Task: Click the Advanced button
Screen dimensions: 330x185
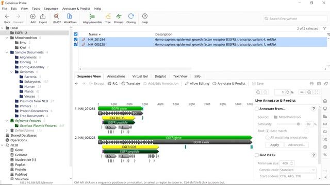Action: (x=296, y=145)
